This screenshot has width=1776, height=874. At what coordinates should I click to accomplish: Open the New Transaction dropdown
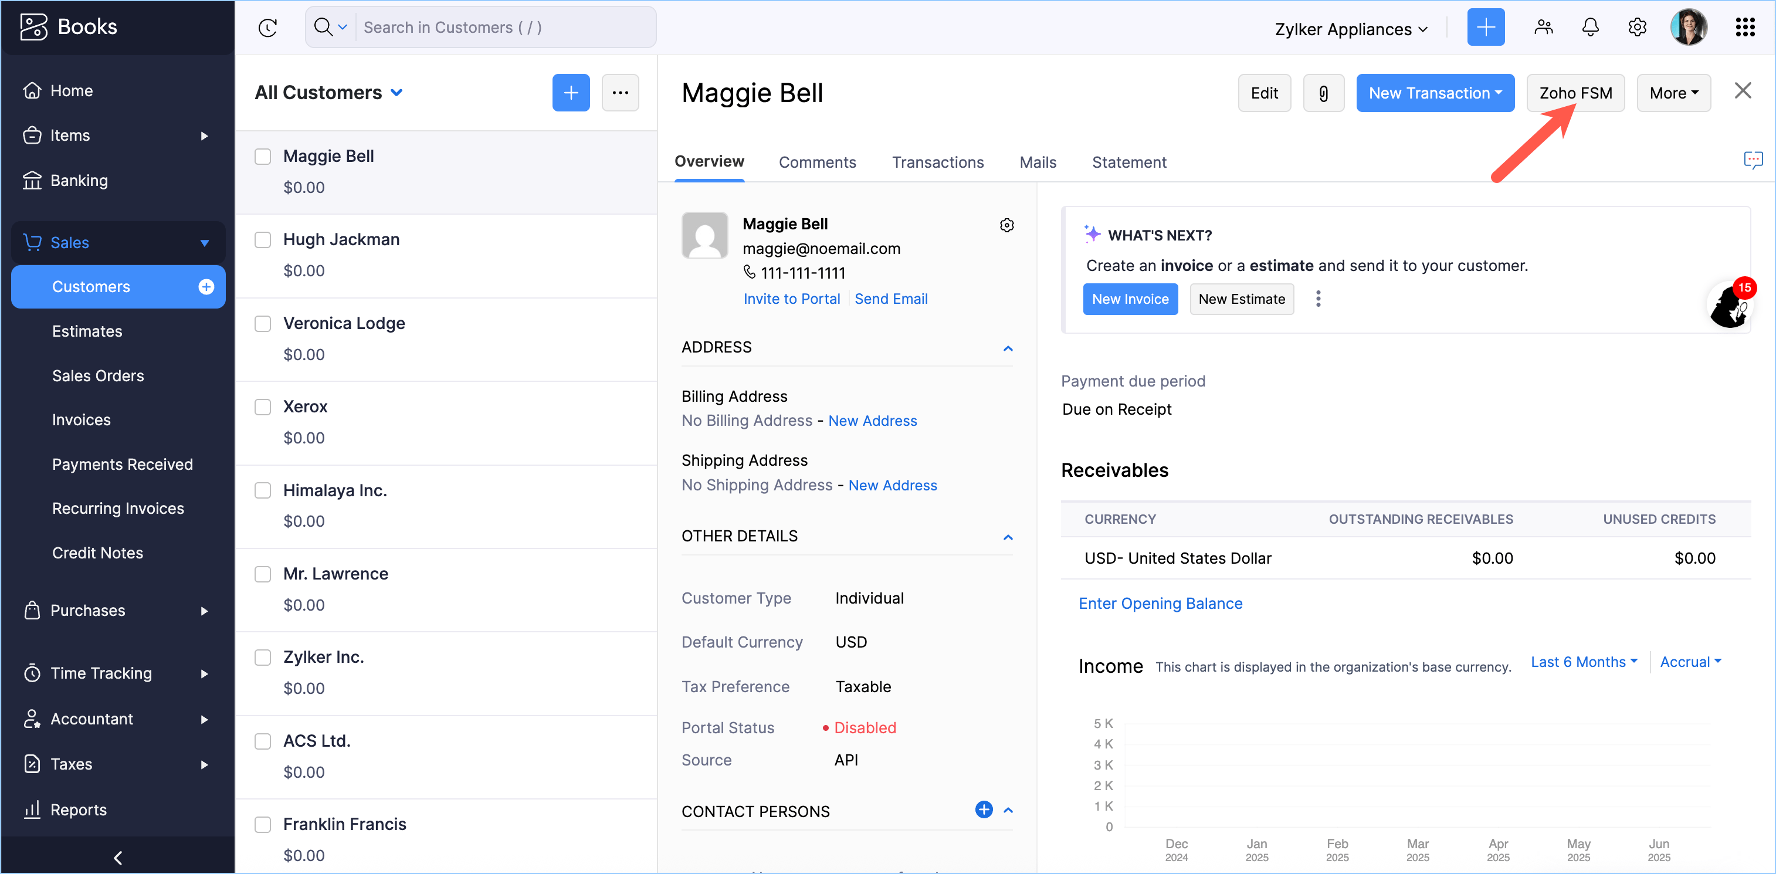coord(1435,93)
